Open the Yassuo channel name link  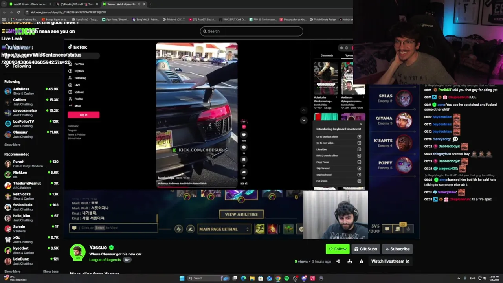pyautogui.click(x=98, y=247)
